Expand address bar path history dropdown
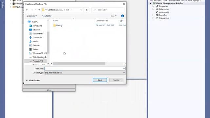The image size is (210, 118). pos(81,10)
